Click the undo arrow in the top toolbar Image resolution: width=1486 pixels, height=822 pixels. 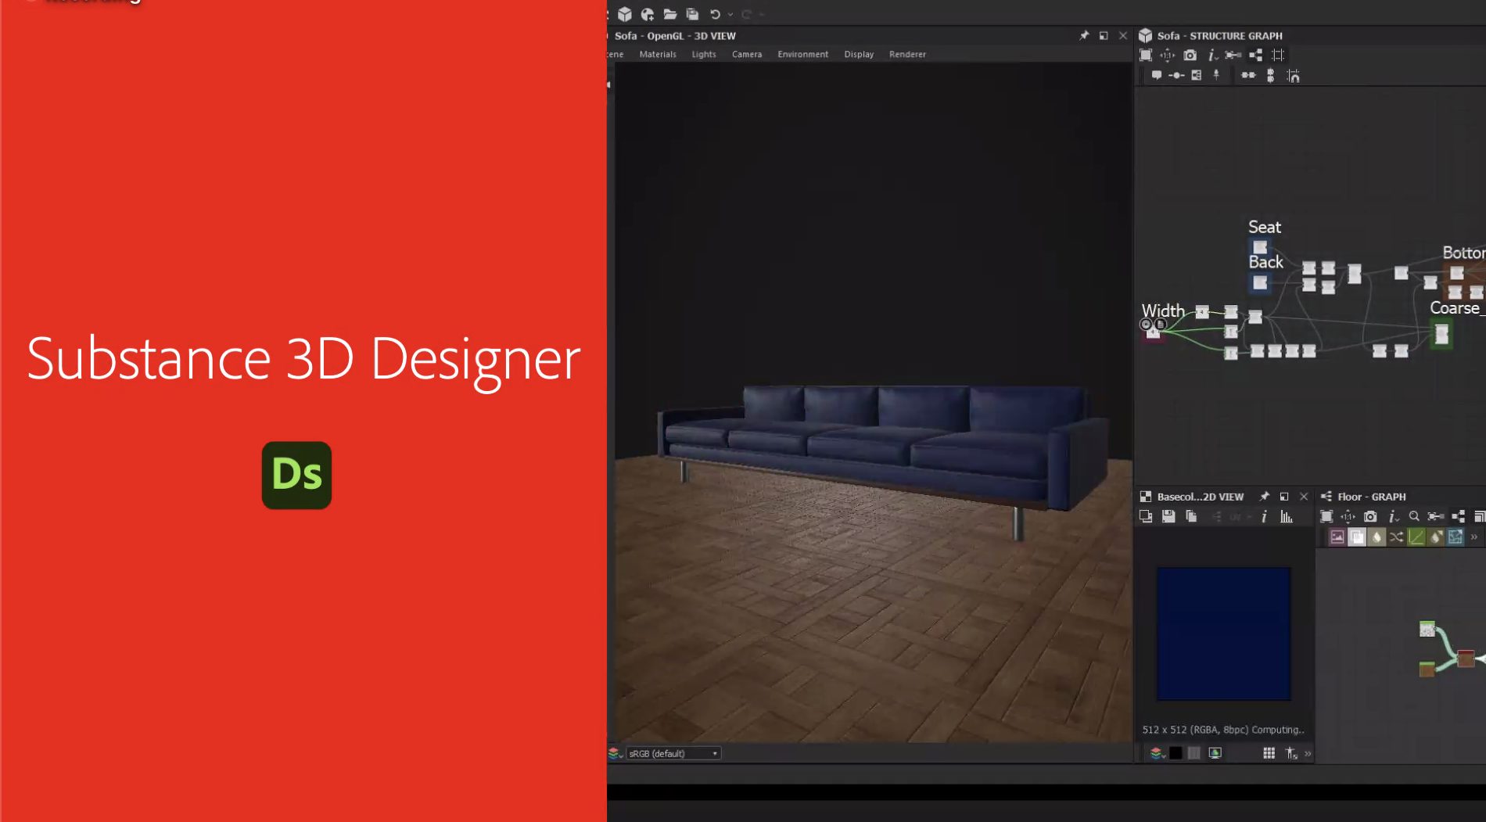click(x=714, y=14)
